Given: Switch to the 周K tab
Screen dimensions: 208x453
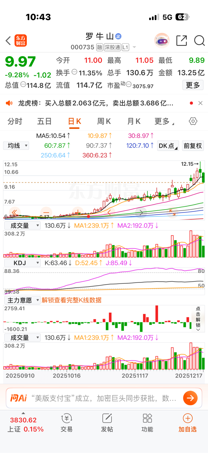Looking at the screenshot, I should pos(104,121).
